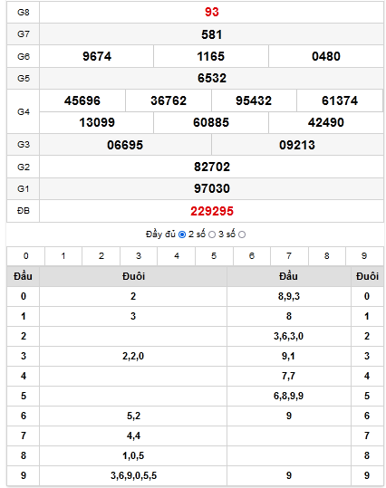Click the G1 prize number 97030
Image resolution: width=386 pixels, height=488 pixels.
click(x=212, y=188)
